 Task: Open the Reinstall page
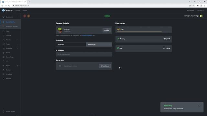point(9,79)
